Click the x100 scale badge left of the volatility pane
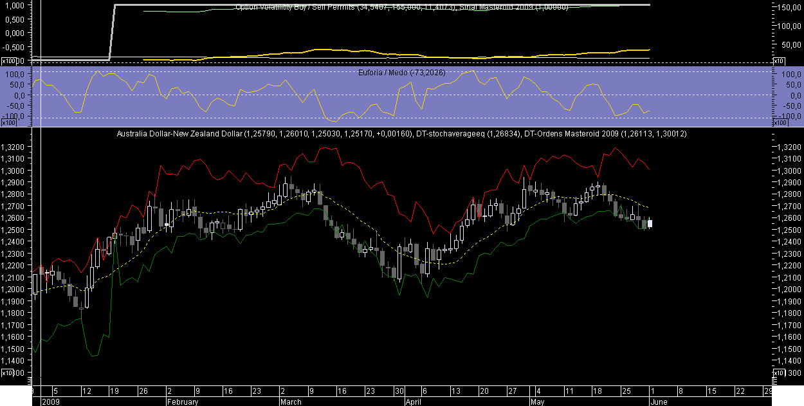804x406 pixels. [x=9, y=60]
